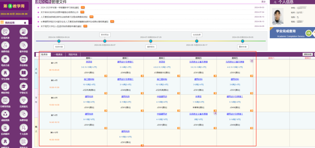The height and width of the screenshot is (148, 315).
Task: Expand orange arrow in Wednesday 第3-4节 施工图绘制 cell
Action: pyautogui.click(x=178, y=93)
